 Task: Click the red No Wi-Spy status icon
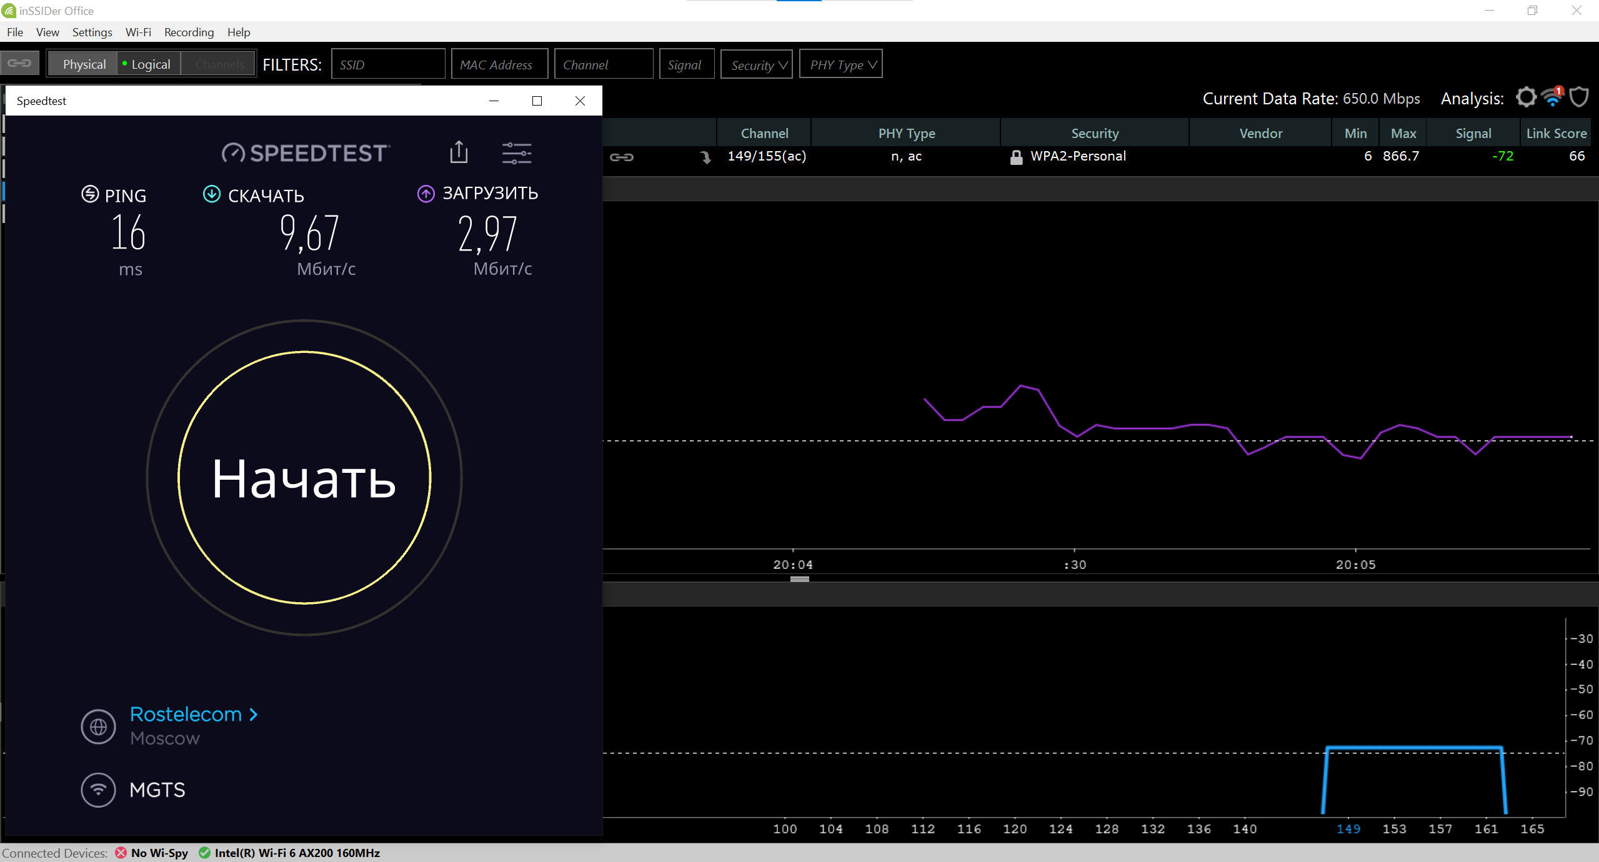pyautogui.click(x=121, y=853)
